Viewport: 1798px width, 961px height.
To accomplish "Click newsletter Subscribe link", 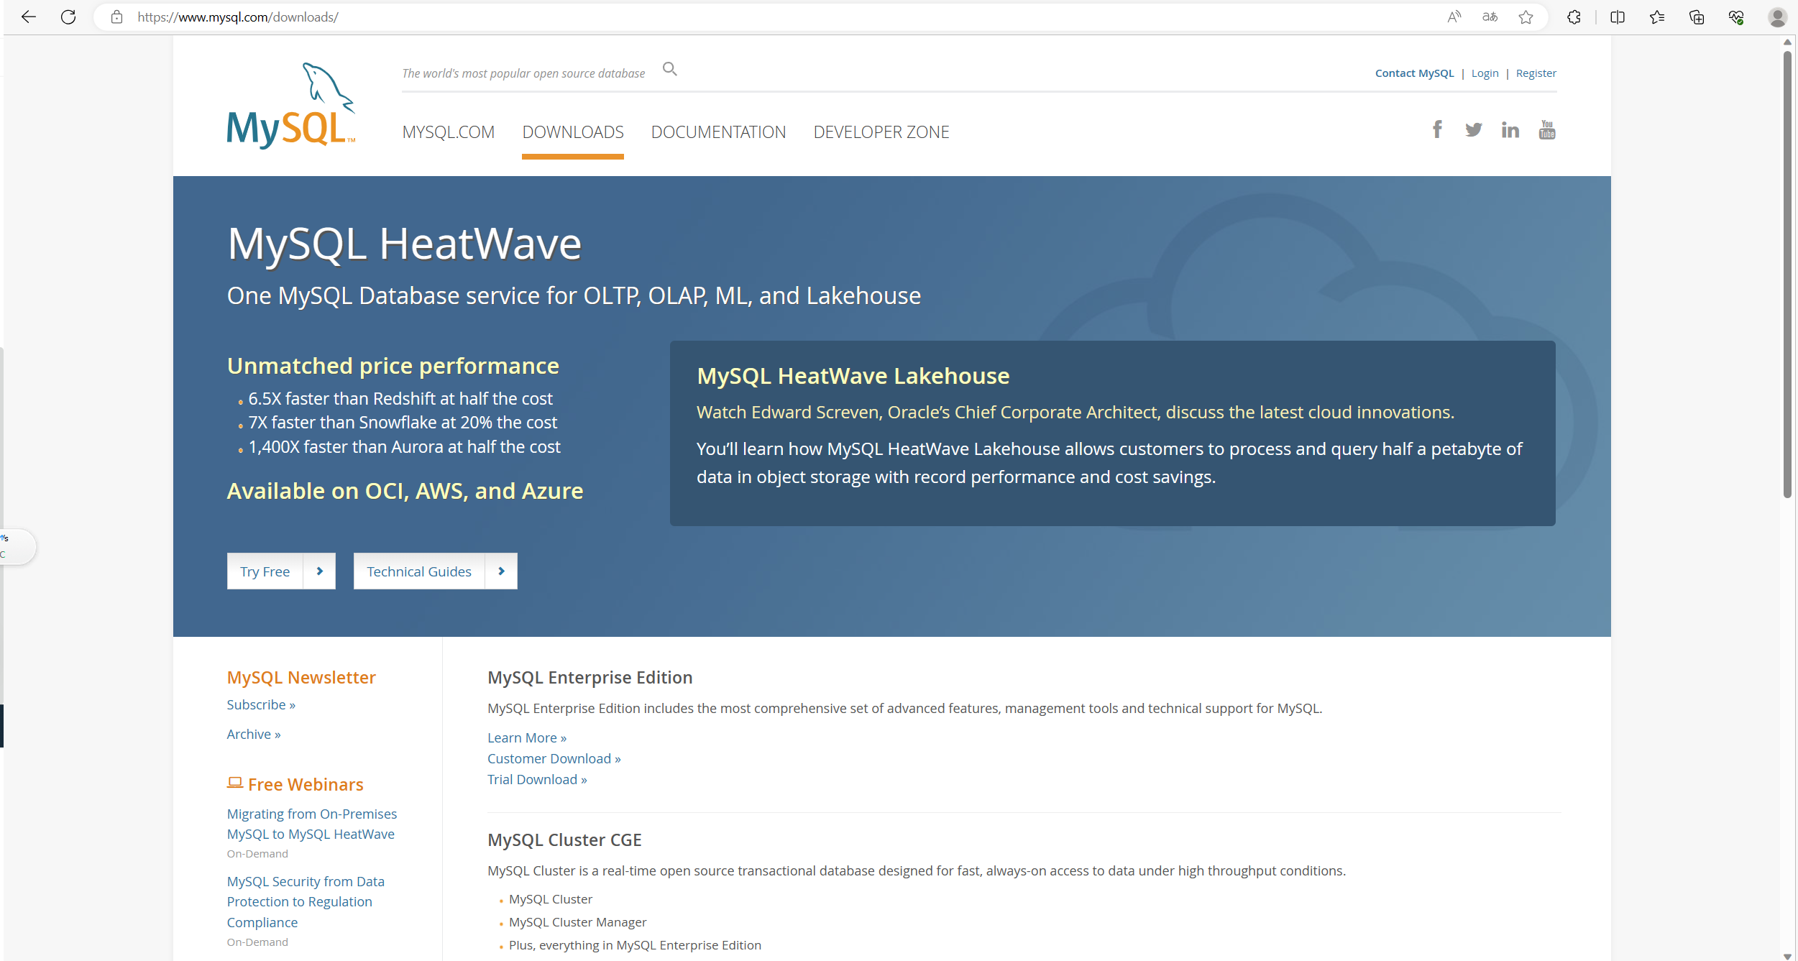I will [261, 705].
